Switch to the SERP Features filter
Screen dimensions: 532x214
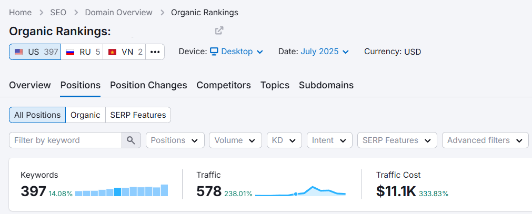[x=138, y=115]
